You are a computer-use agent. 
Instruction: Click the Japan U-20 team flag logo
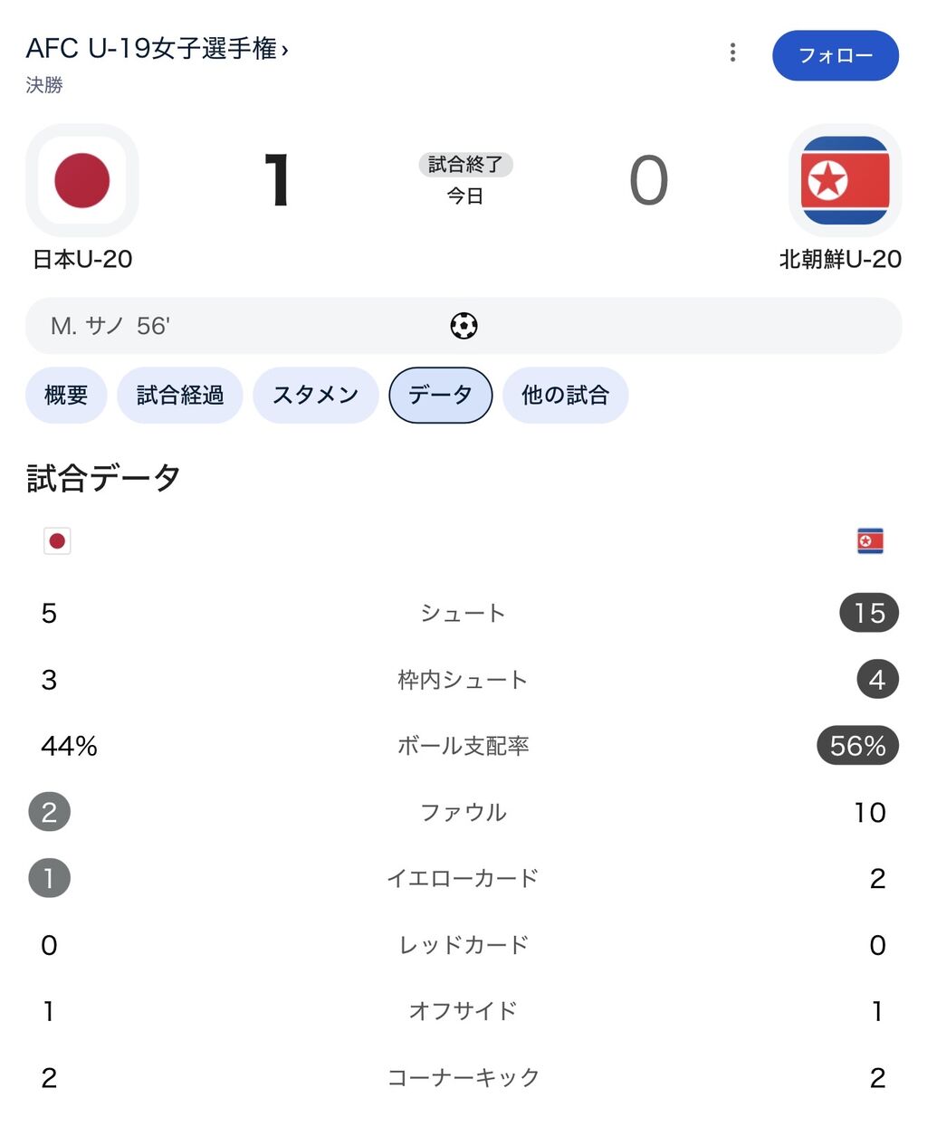(82, 180)
